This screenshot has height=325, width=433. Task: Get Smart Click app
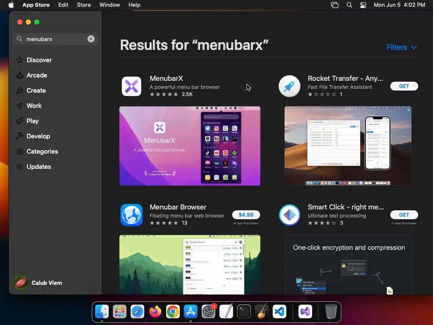(404, 215)
